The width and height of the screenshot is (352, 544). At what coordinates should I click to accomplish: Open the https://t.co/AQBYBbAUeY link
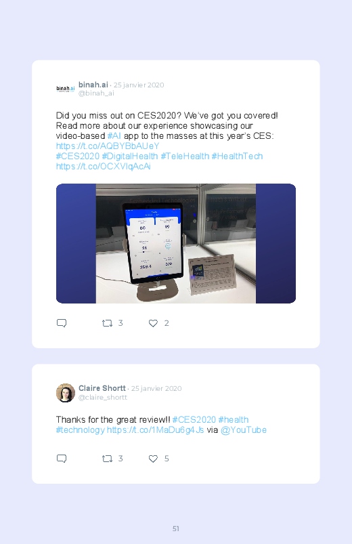point(108,146)
